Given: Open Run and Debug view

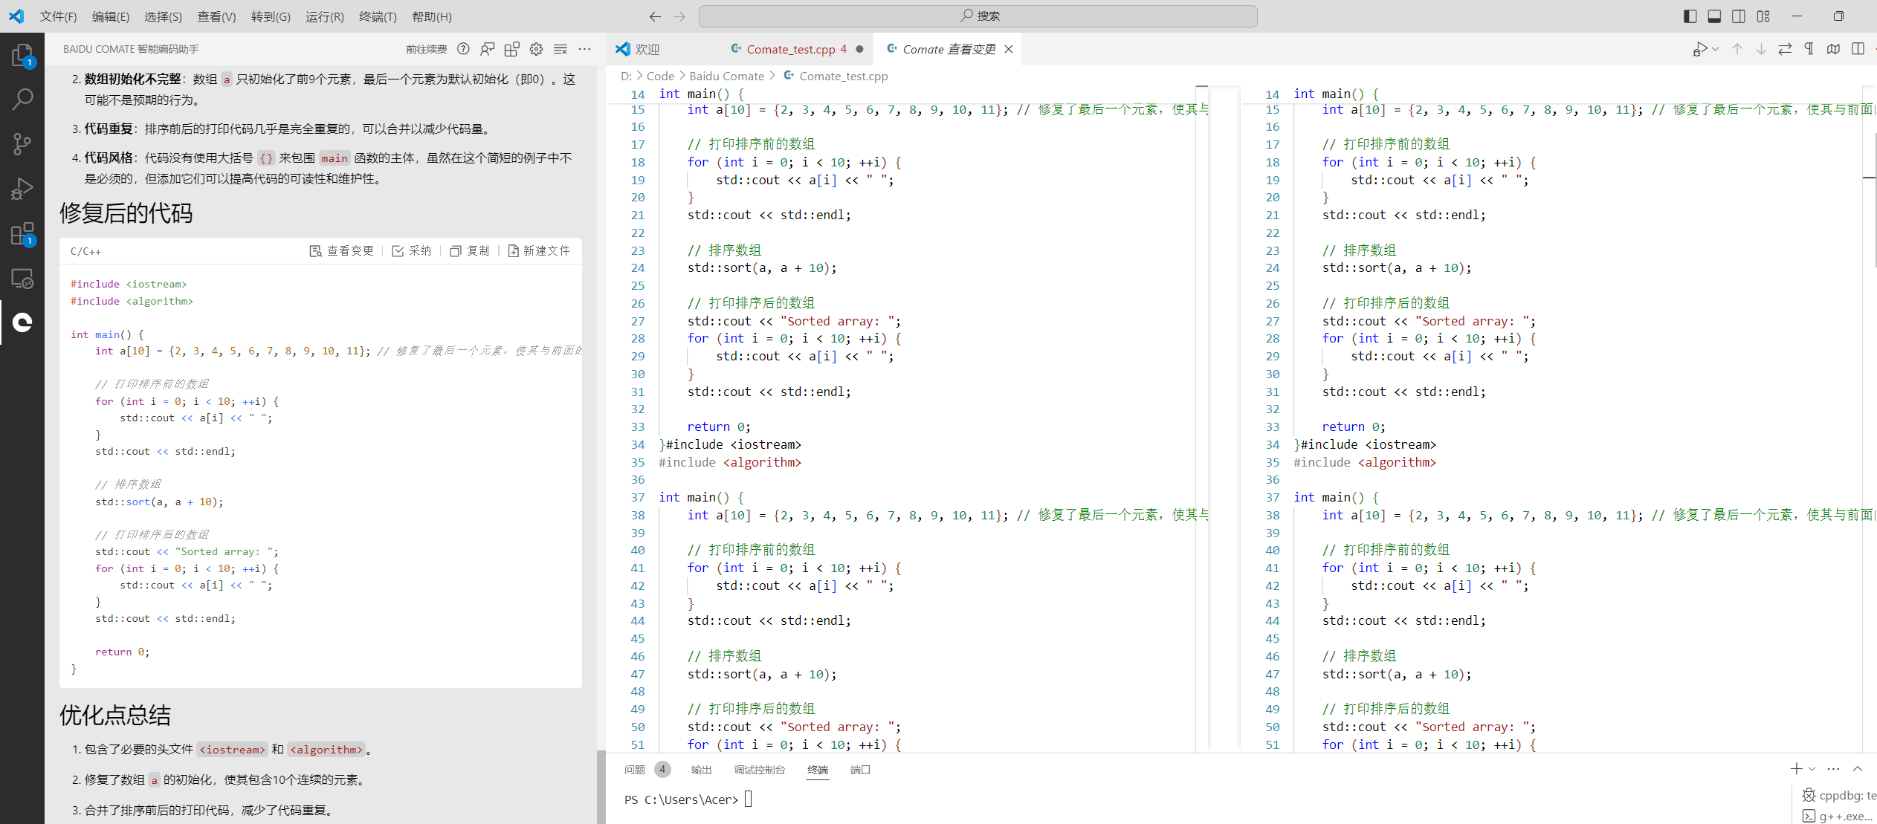Looking at the screenshot, I should (22, 189).
